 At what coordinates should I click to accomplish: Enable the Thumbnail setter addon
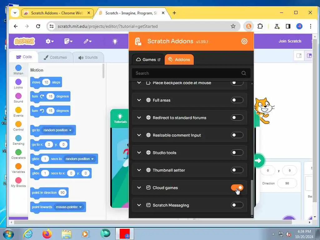click(237, 170)
